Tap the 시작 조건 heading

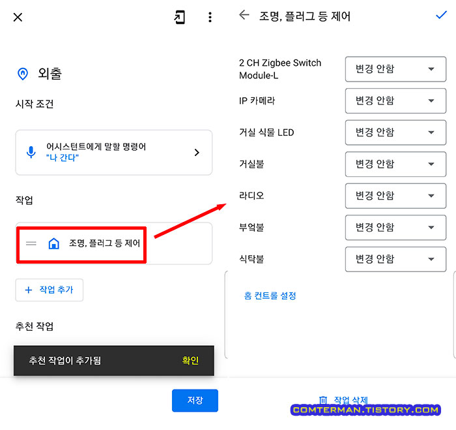point(35,104)
